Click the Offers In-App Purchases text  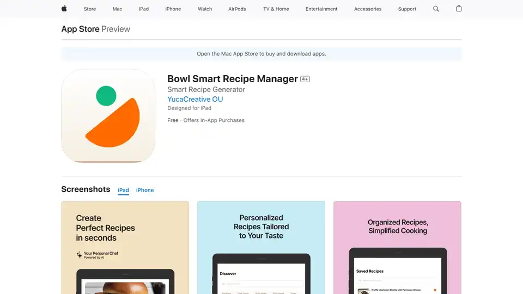pos(214,120)
